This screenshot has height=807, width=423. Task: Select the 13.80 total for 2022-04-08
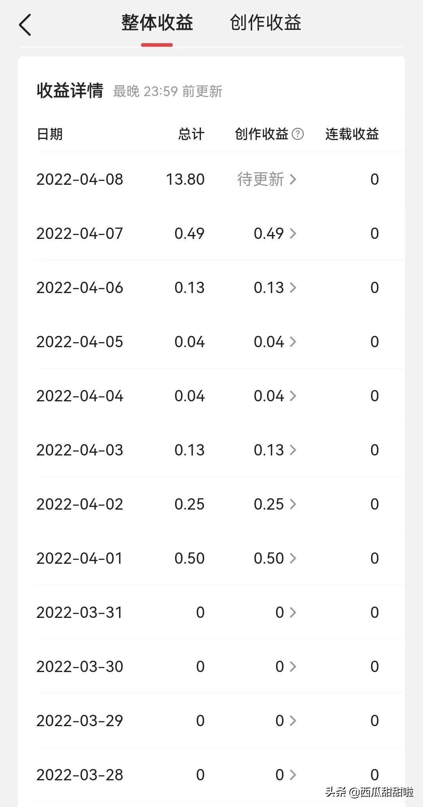point(185,179)
